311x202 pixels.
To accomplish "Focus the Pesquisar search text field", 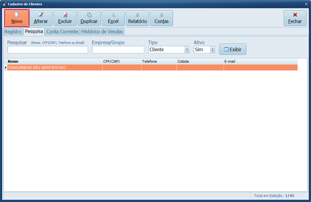I will pos(48,50).
